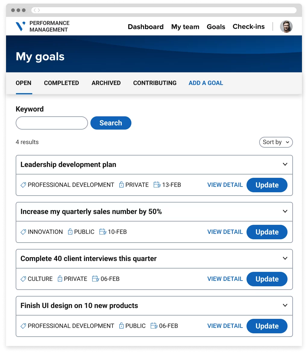Open the My team page
The image size is (308, 352).
[x=185, y=27]
